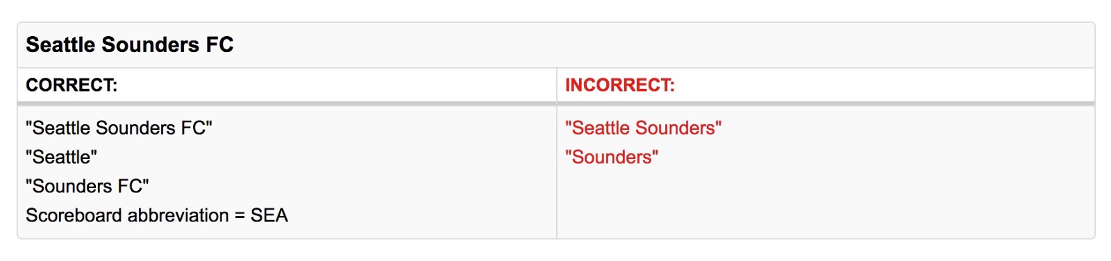
Task: Click the bold "Seattle Sounders FC" table title
Action: (x=130, y=45)
